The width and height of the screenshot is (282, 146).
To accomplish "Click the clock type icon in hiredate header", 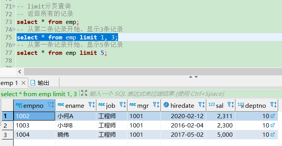I will pyautogui.click(x=166, y=105).
